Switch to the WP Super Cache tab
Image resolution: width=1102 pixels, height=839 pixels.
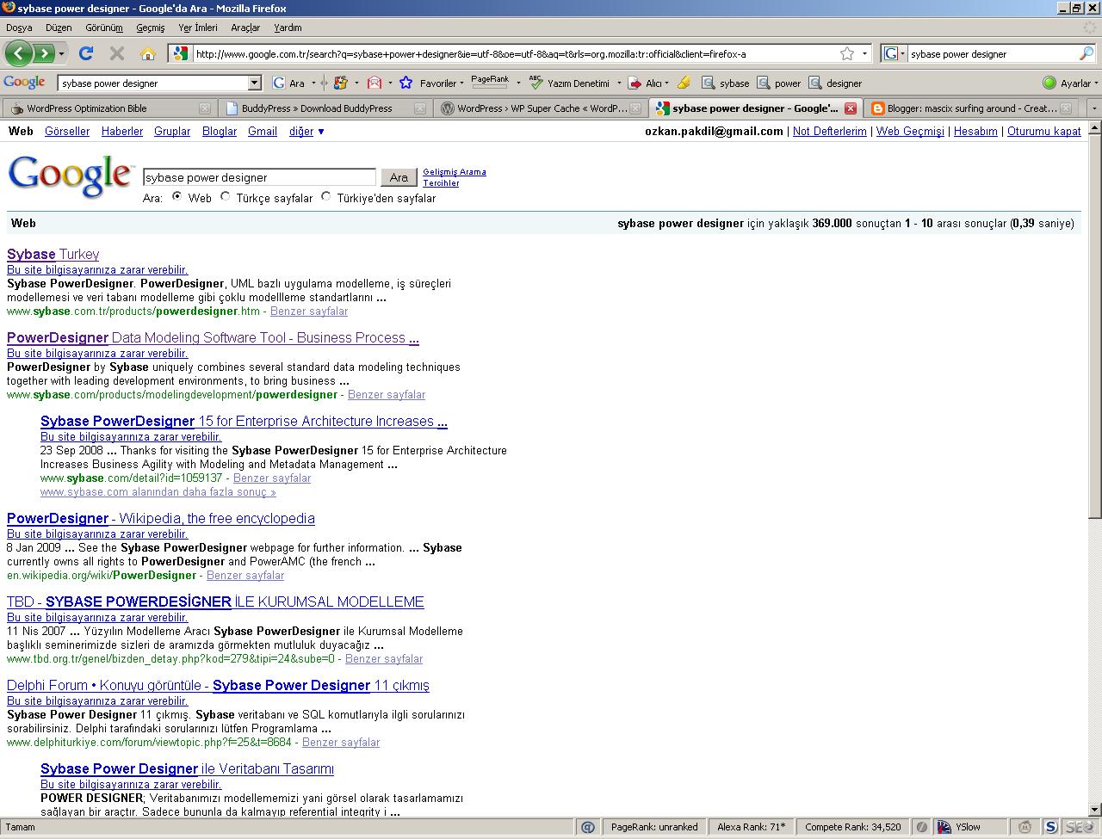pos(539,108)
